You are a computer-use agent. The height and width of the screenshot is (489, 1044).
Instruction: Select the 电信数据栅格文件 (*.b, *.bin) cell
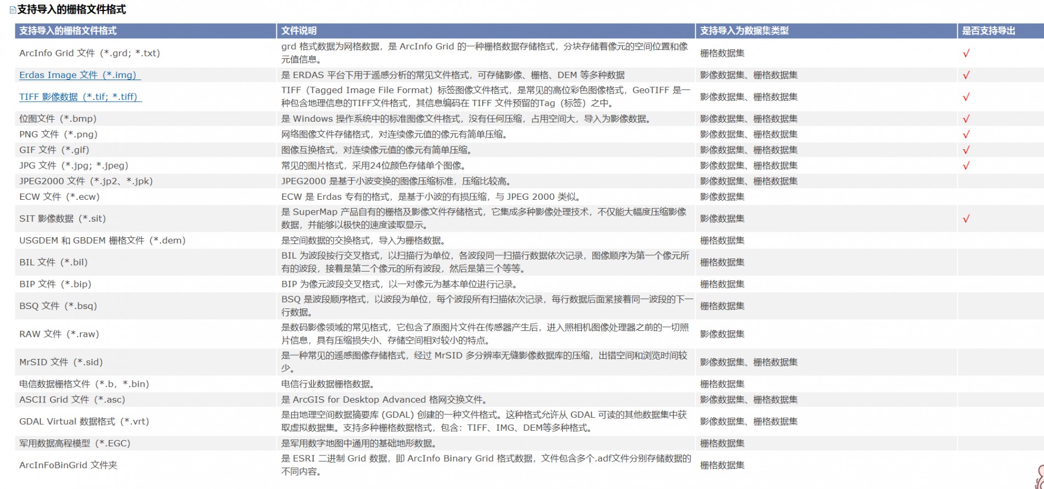point(145,384)
